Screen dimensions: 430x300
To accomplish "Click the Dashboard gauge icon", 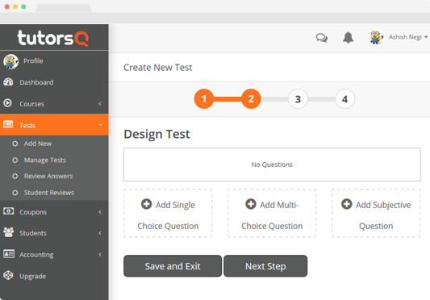I will (x=8, y=82).
